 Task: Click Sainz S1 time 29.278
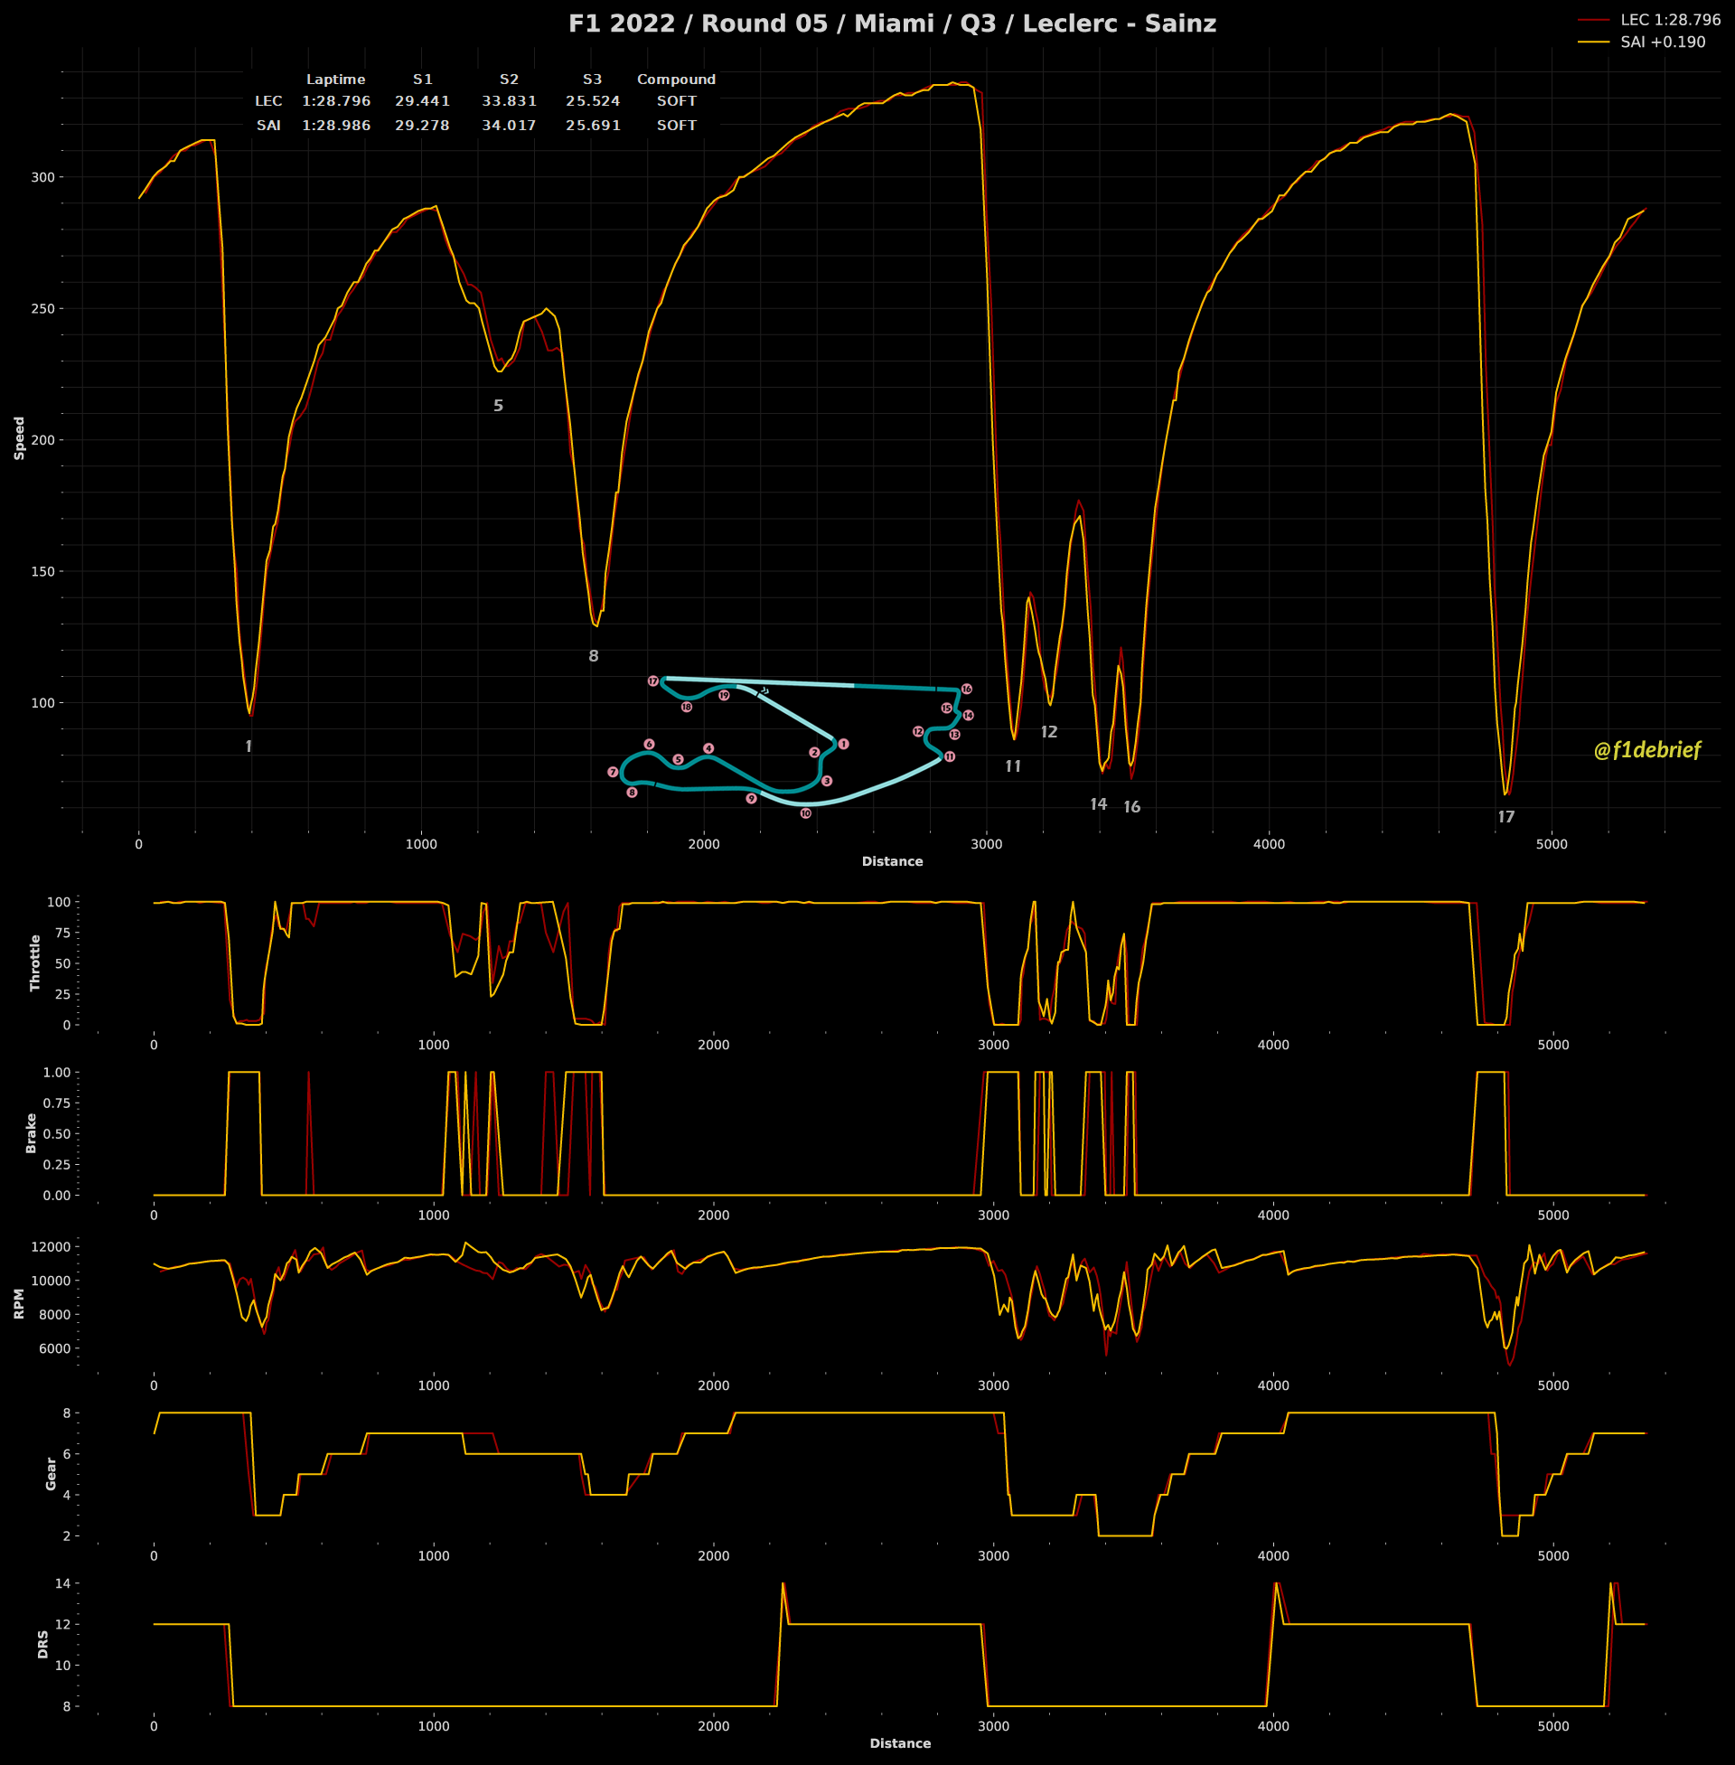[x=422, y=126]
